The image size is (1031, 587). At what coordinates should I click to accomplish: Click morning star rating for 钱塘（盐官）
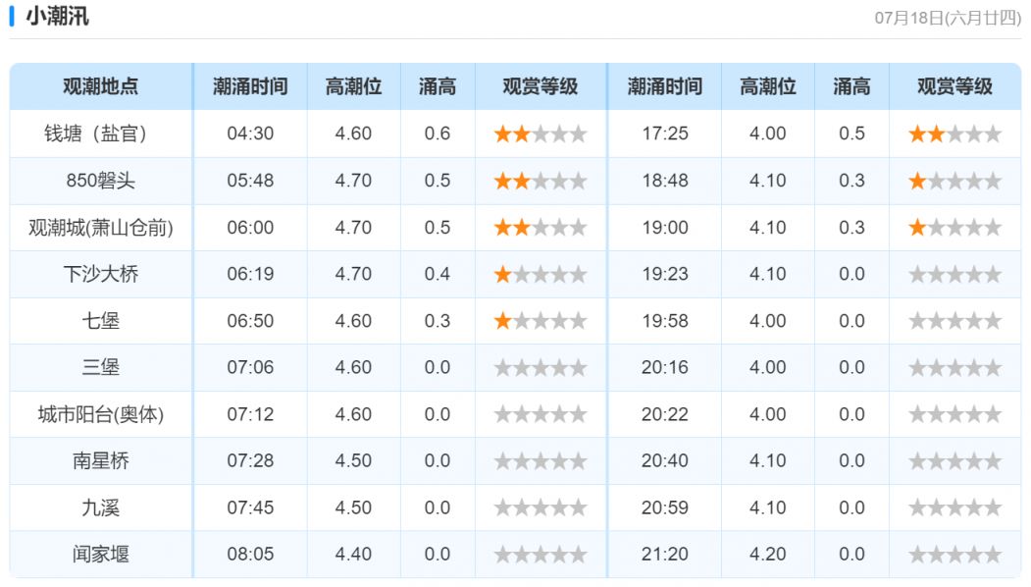(540, 134)
